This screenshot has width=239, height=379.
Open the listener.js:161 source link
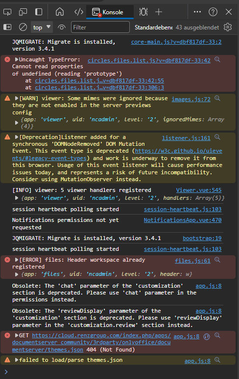pos(186,138)
